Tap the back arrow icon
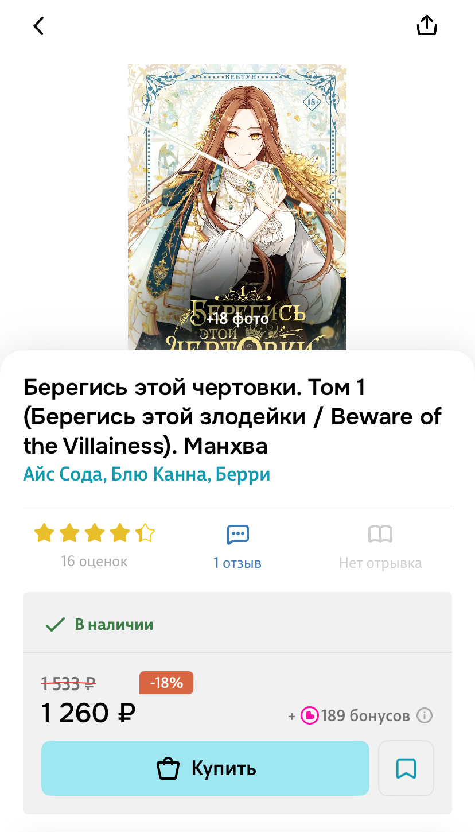This screenshot has width=475, height=832. pyautogui.click(x=38, y=26)
